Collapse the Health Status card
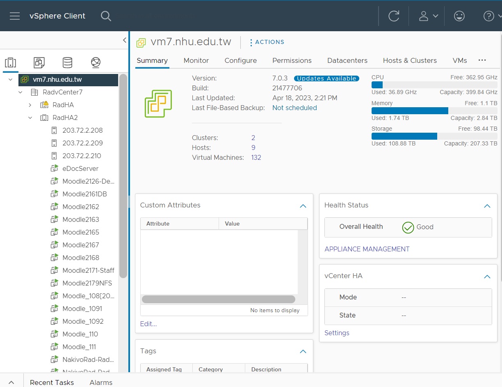 [x=487, y=206]
